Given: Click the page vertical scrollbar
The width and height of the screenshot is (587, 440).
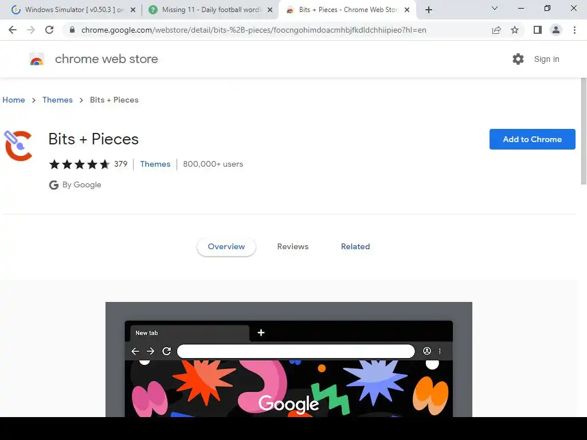Looking at the screenshot, I should (x=584, y=131).
